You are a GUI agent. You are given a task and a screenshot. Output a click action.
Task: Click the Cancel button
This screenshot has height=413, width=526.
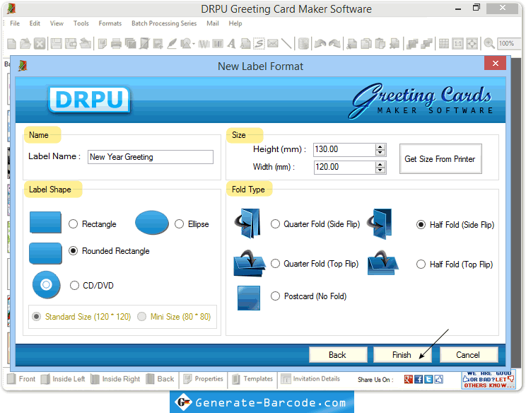(x=468, y=354)
